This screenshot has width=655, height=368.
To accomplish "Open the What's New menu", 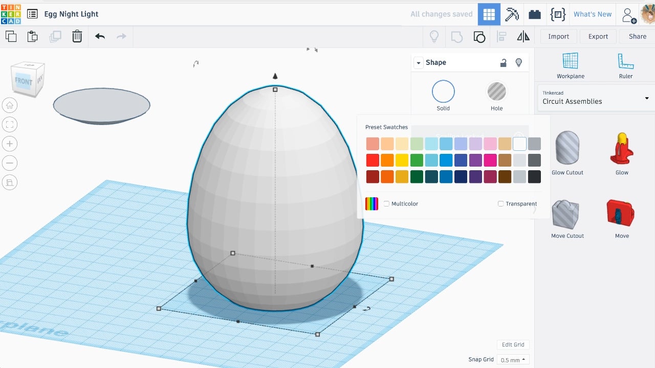I will (592, 14).
